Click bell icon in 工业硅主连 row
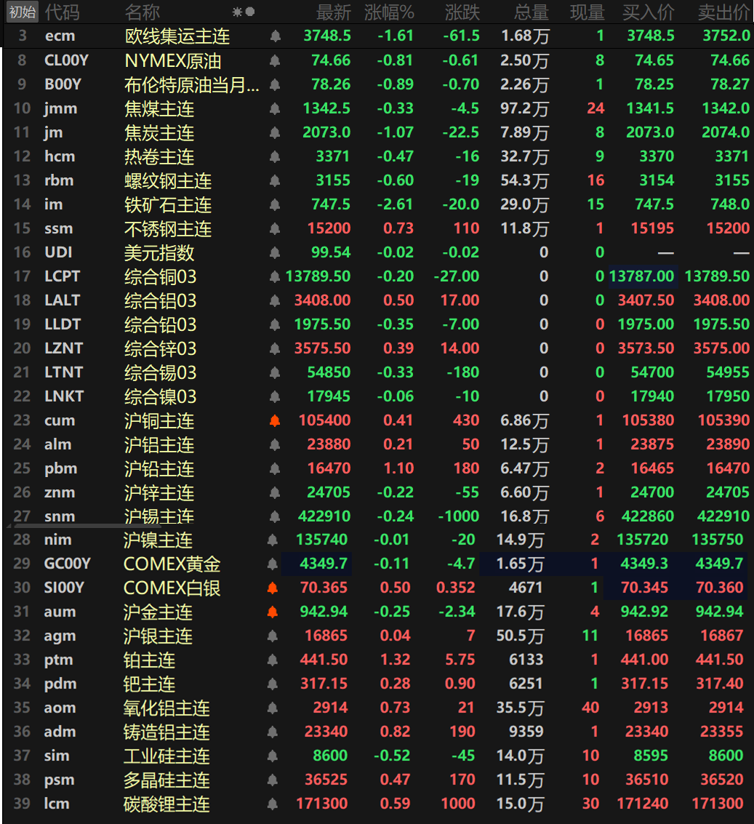754x824 pixels. click(272, 756)
